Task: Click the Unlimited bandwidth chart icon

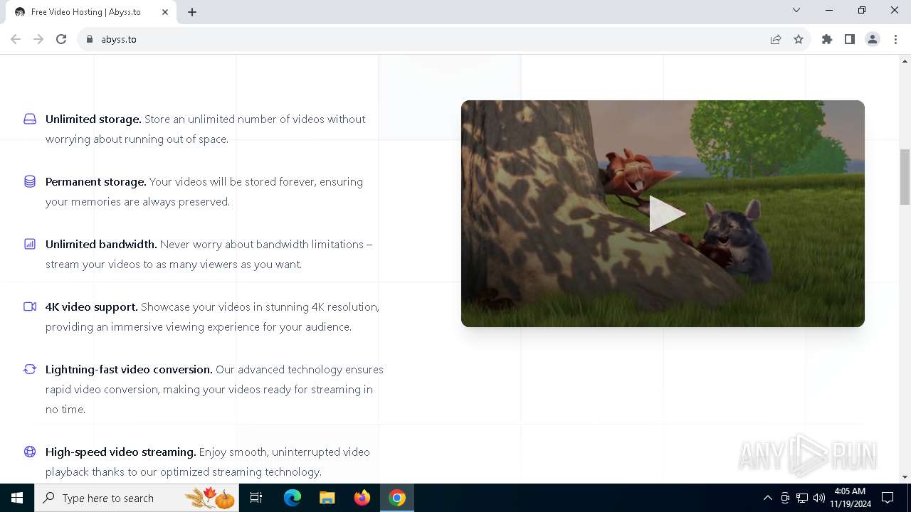Action: click(x=30, y=244)
